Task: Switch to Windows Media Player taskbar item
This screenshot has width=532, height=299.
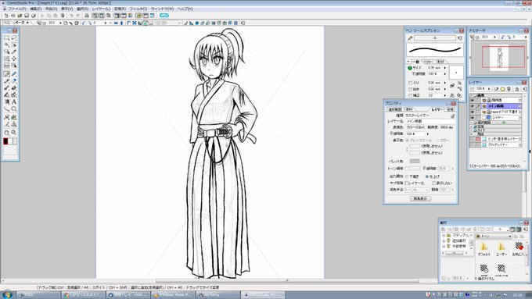Action: pos(173,295)
